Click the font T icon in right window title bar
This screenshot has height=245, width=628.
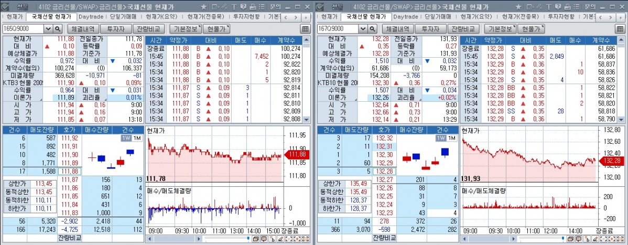(x=548, y=7)
